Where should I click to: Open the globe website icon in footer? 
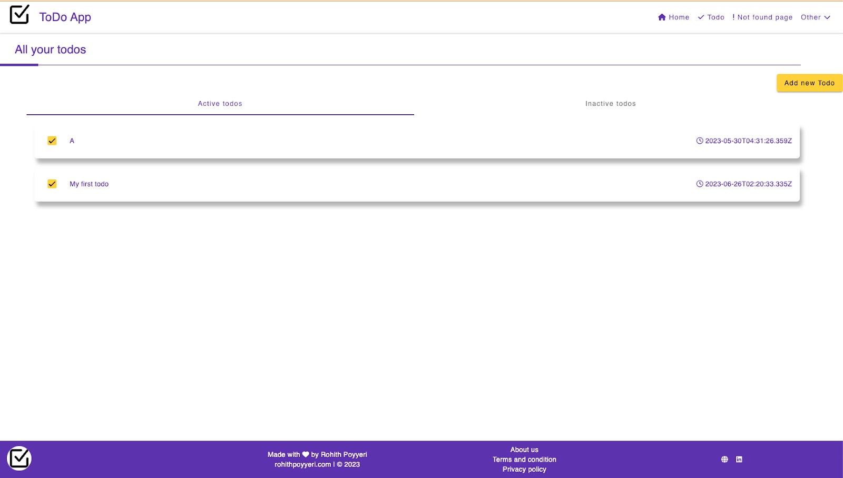pyautogui.click(x=724, y=460)
